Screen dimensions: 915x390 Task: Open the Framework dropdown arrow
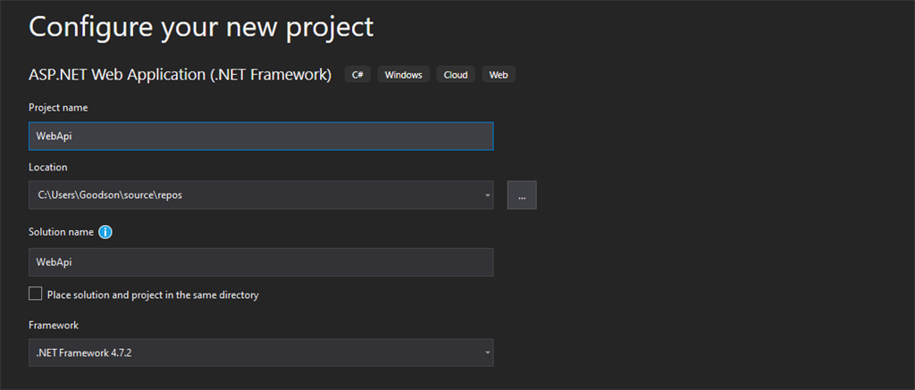tap(487, 353)
